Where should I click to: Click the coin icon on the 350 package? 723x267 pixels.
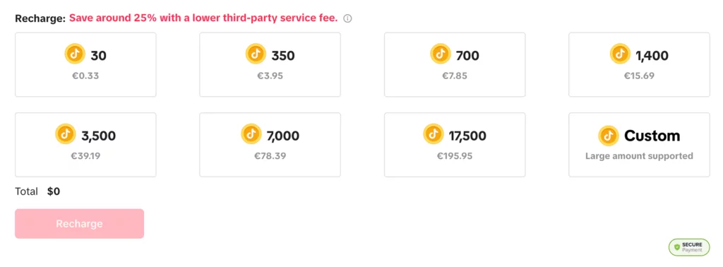click(x=256, y=54)
